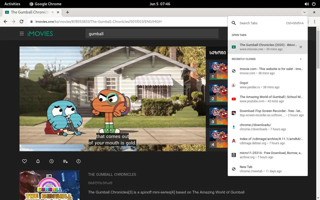Image resolution: width=320 pixels, height=200 pixels.
Task: Reopen imovie.com website for sale tab
Action: pos(267,71)
